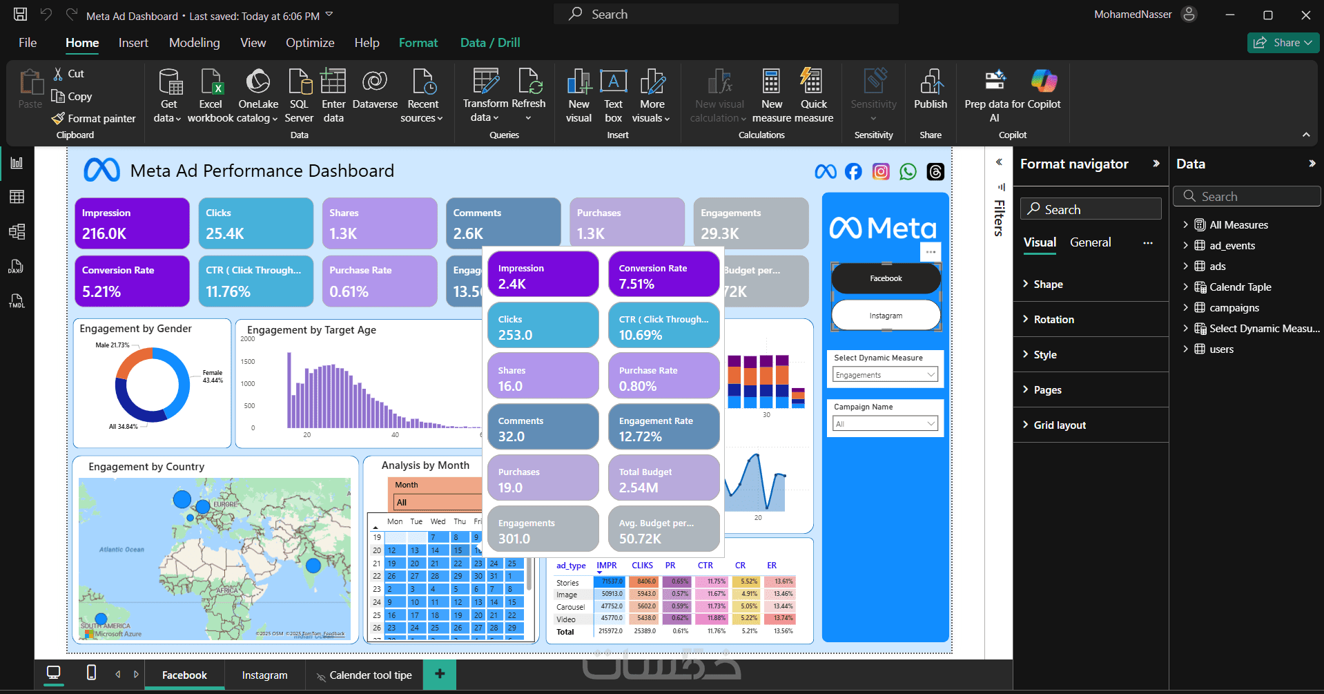This screenshot has height=694, width=1324.
Task: Click the Share button
Action: point(1283,43)
